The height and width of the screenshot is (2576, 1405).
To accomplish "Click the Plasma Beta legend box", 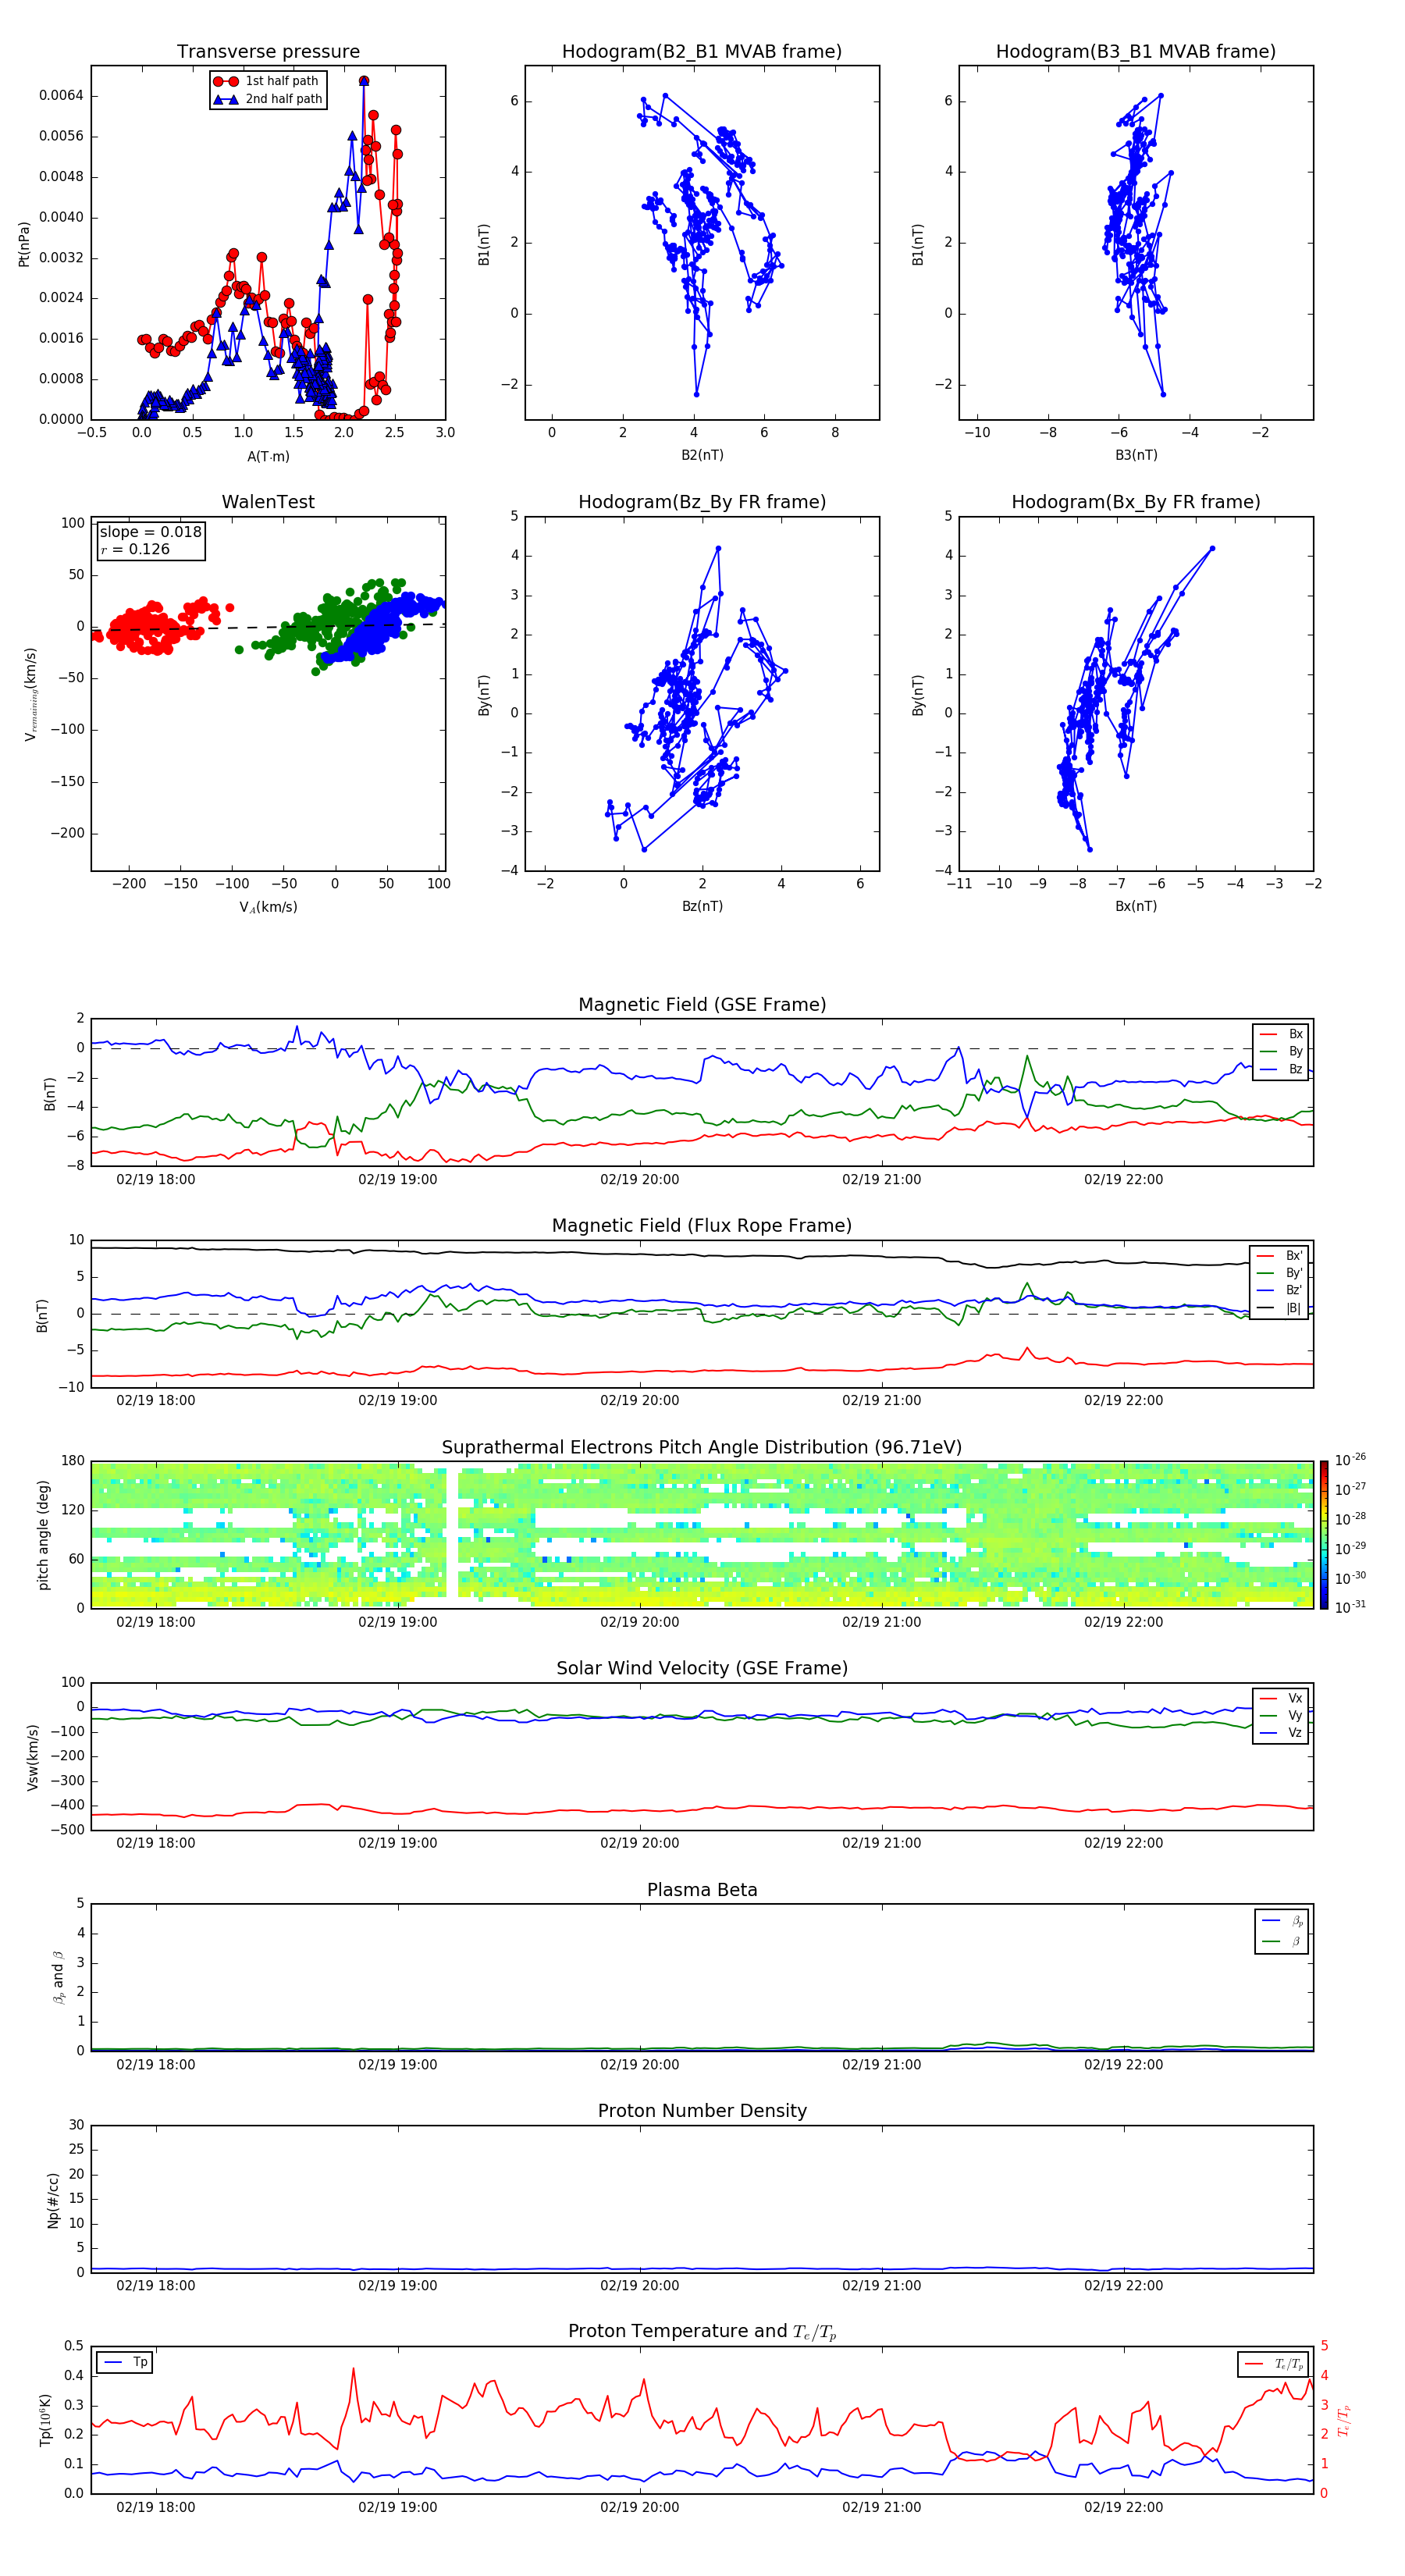I will click(1281, 1931).
